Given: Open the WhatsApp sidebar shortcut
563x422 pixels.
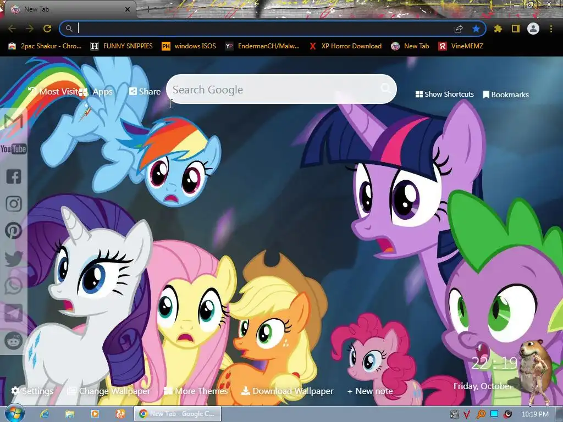Looking at the screenshot, I should point(14,286).
